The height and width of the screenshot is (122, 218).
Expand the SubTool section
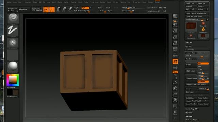click(x=189, y=42)
